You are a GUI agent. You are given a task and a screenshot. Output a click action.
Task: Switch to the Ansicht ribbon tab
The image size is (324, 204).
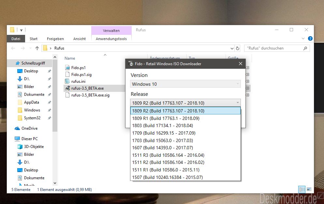point(80,39)
